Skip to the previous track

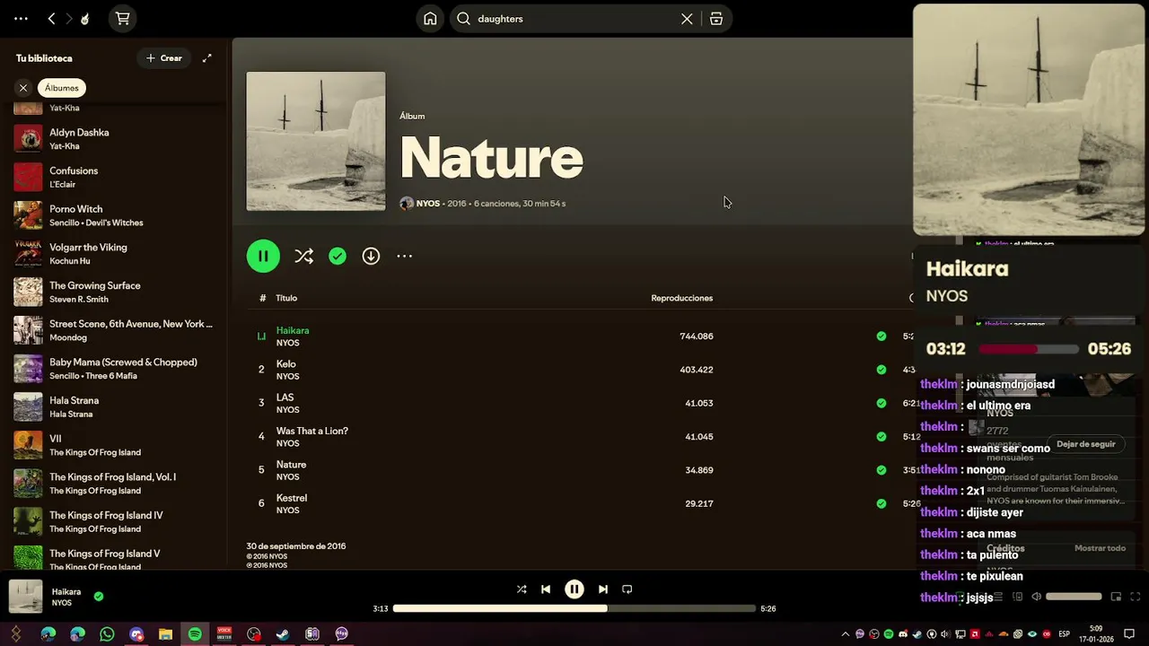[546, 589]
